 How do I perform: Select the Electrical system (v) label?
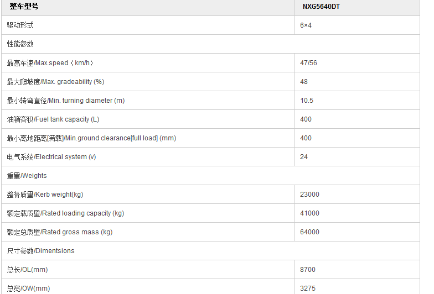(x=51, y=157)
